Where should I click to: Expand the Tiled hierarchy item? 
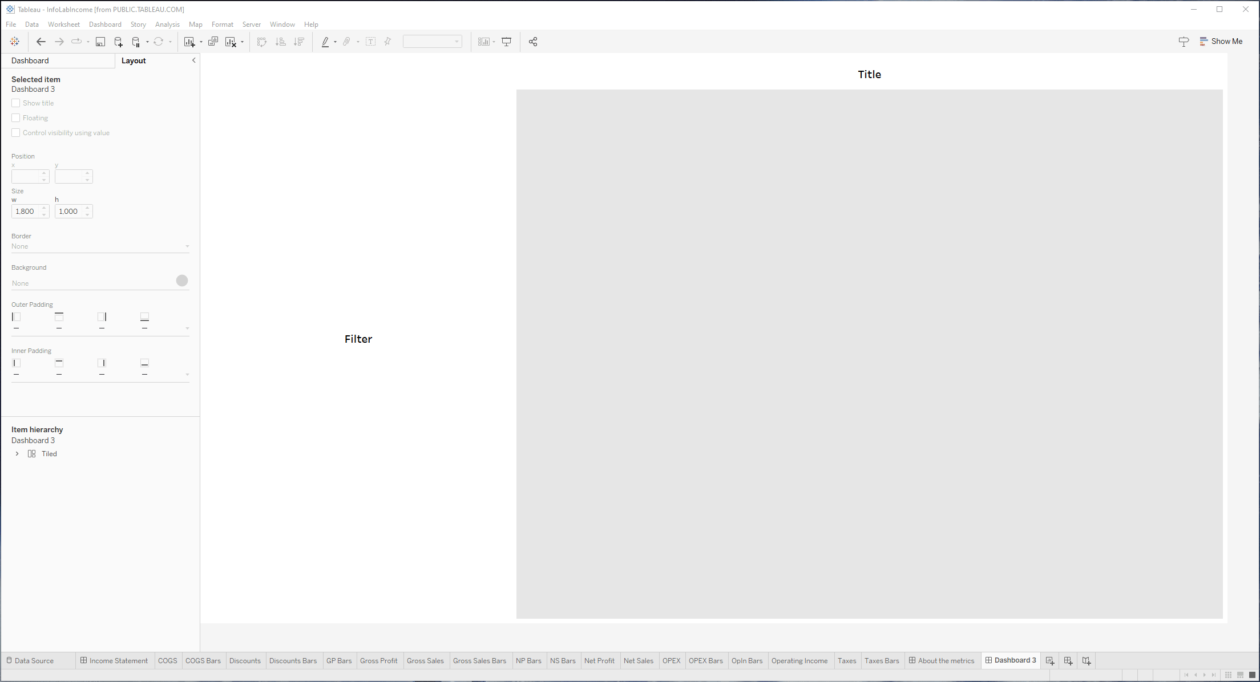click(x=17, y=454)
